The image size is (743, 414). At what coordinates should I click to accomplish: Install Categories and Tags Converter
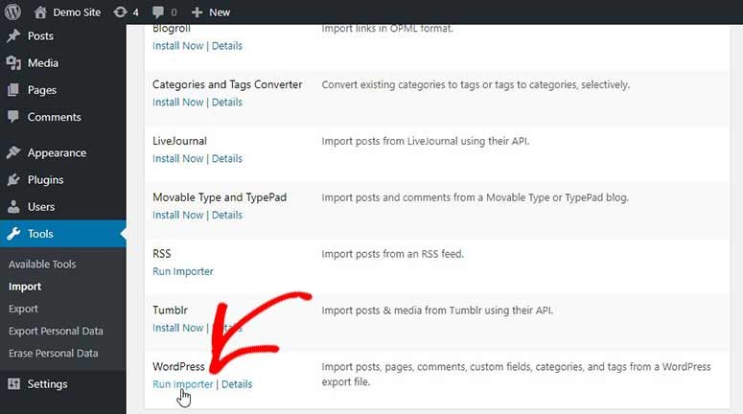[x=177, y=103]
